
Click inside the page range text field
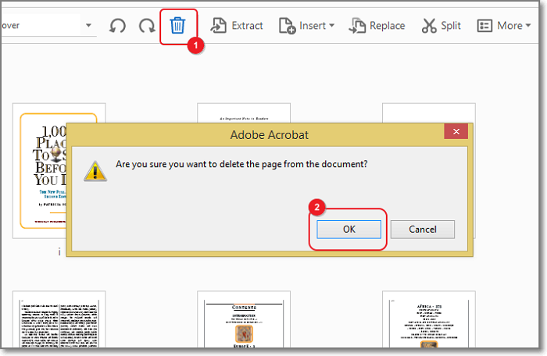(39, 26)
